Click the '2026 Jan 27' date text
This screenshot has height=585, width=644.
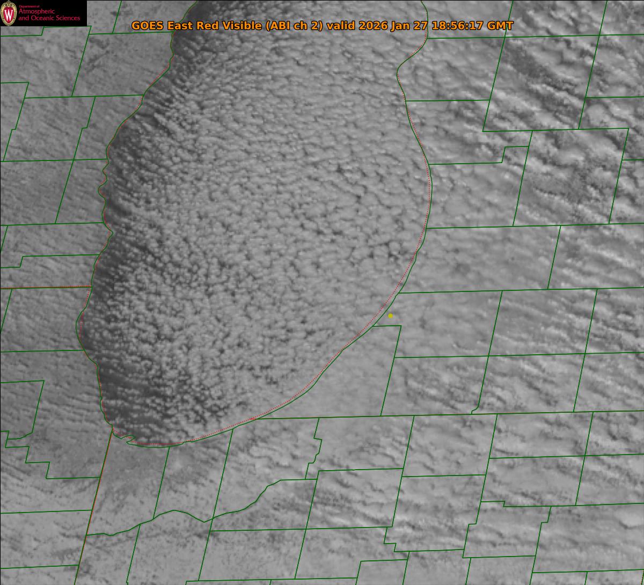click(395, 26)
